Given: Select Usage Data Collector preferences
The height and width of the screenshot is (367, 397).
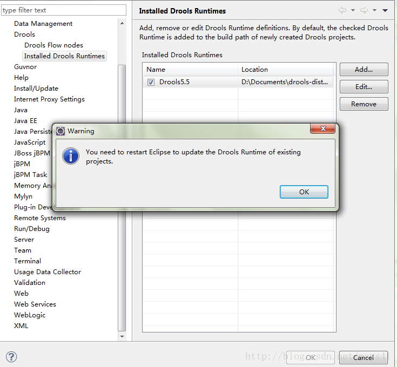Looking at the screenshot, I should pos(48,272).
